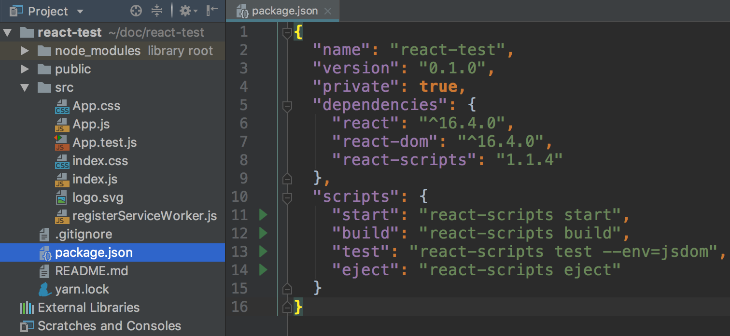Viewport: 730px width, 336px height.
Task: Run the build script gutter arrow
Action: [x=263, y=233]
